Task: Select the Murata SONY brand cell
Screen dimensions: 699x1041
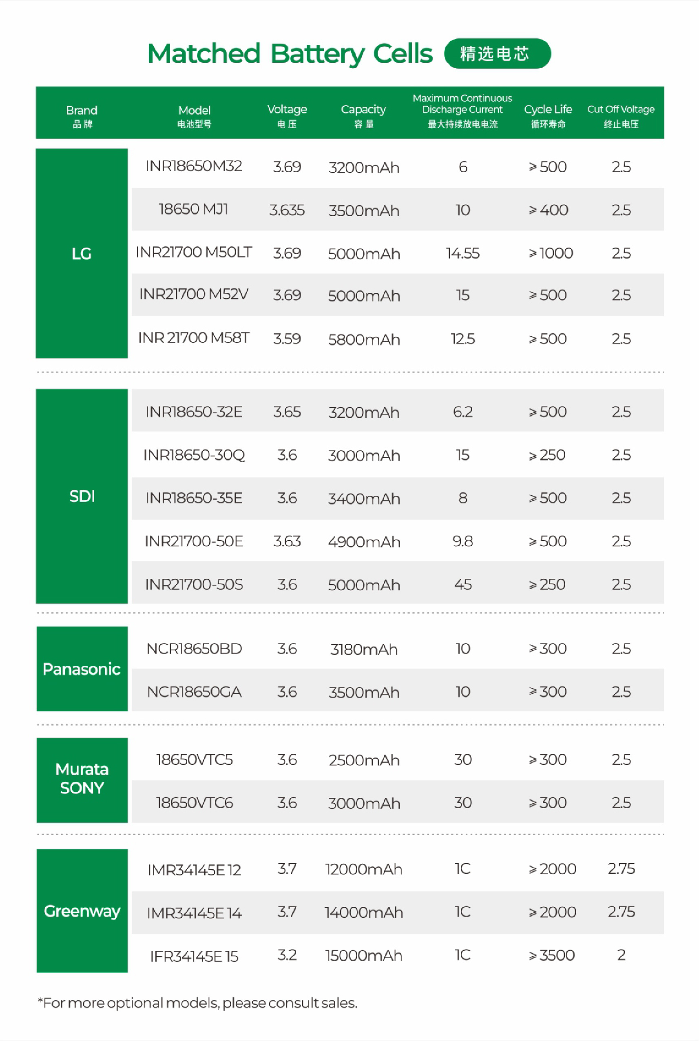Action: pyautogui.click(x=82, y=778)
